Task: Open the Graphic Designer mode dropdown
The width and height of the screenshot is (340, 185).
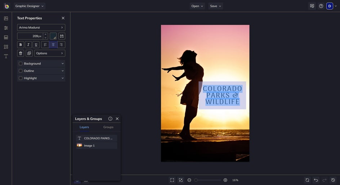Action: (x=30, y=6)
